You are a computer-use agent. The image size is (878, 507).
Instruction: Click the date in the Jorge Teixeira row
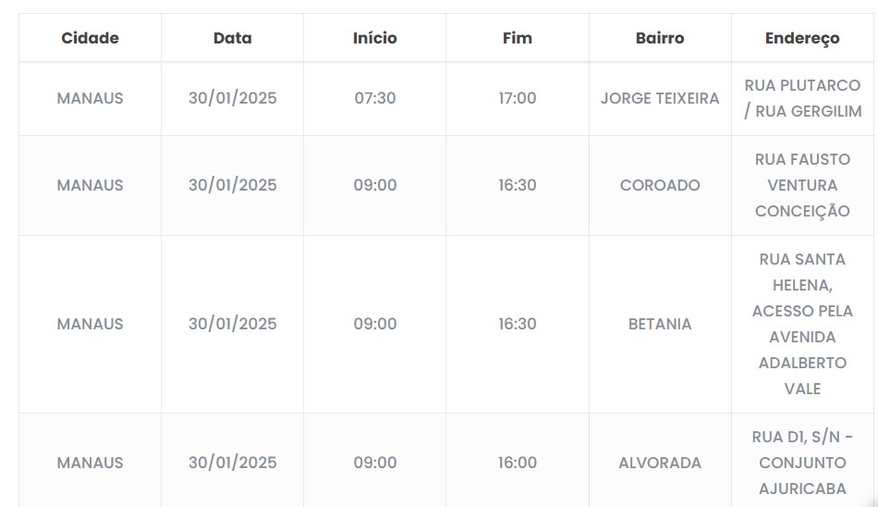pyautogui.click(x=232, y=98)
